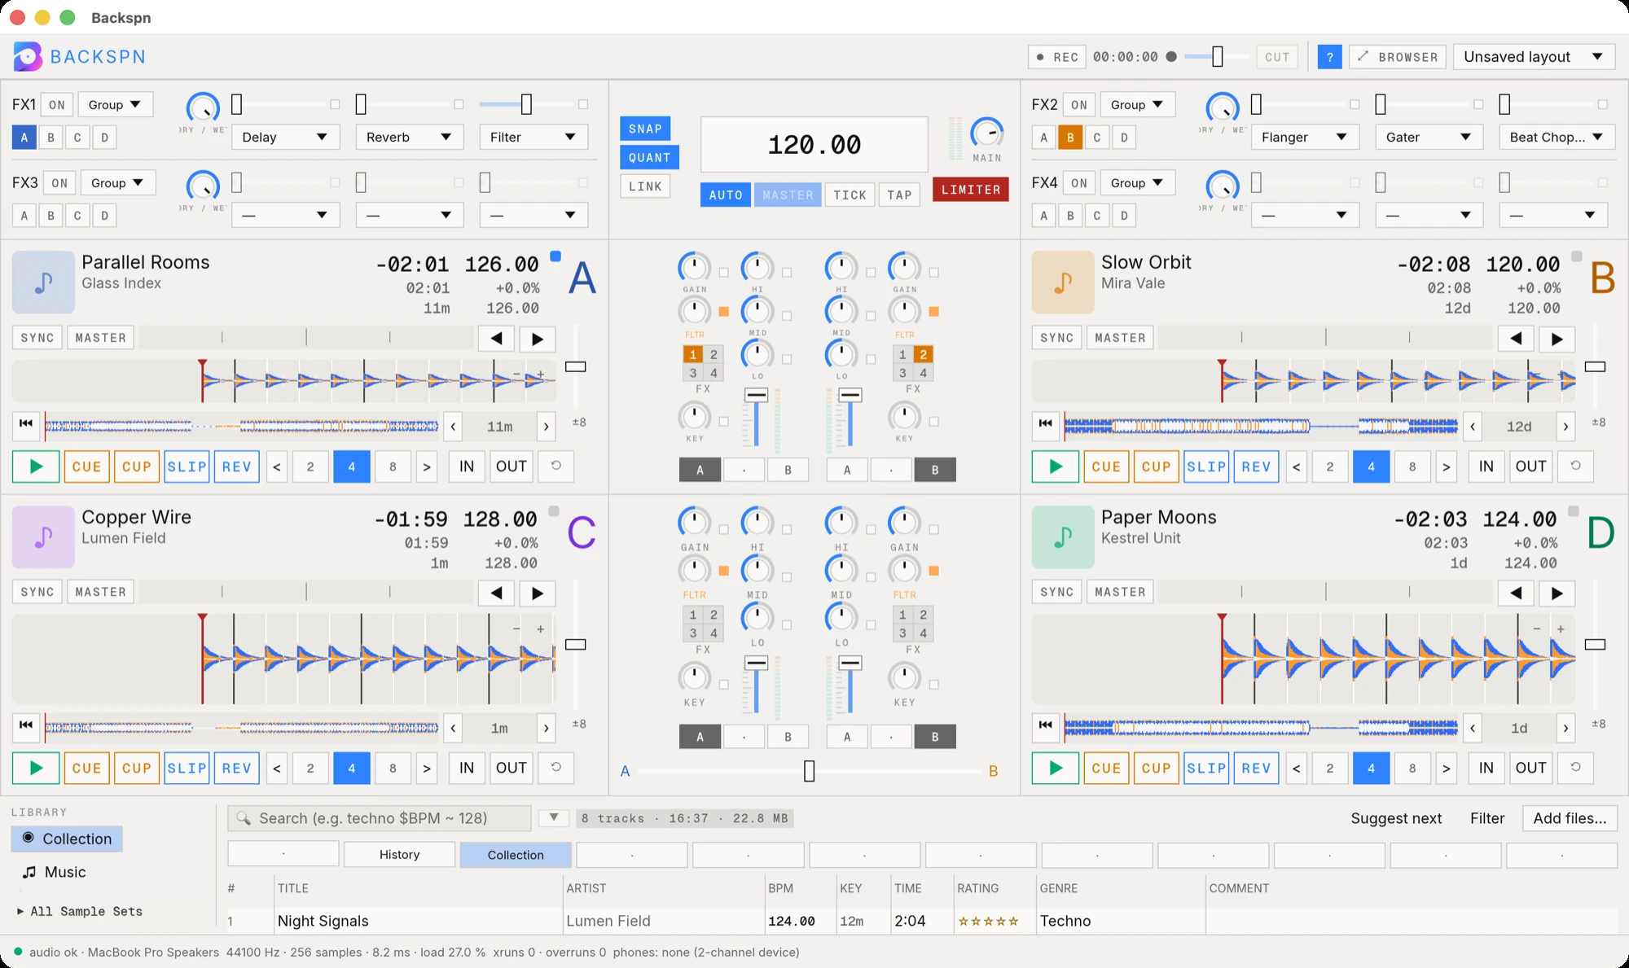Nudge deck A tempo forward arrow

538,339
